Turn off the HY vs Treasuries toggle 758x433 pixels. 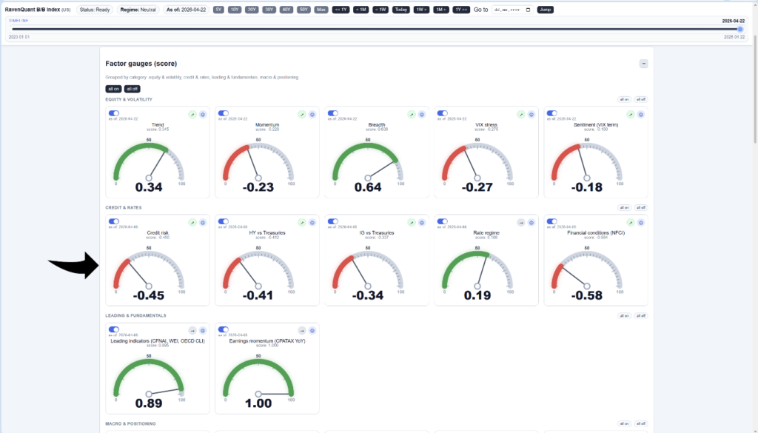[x=223, y=221]
